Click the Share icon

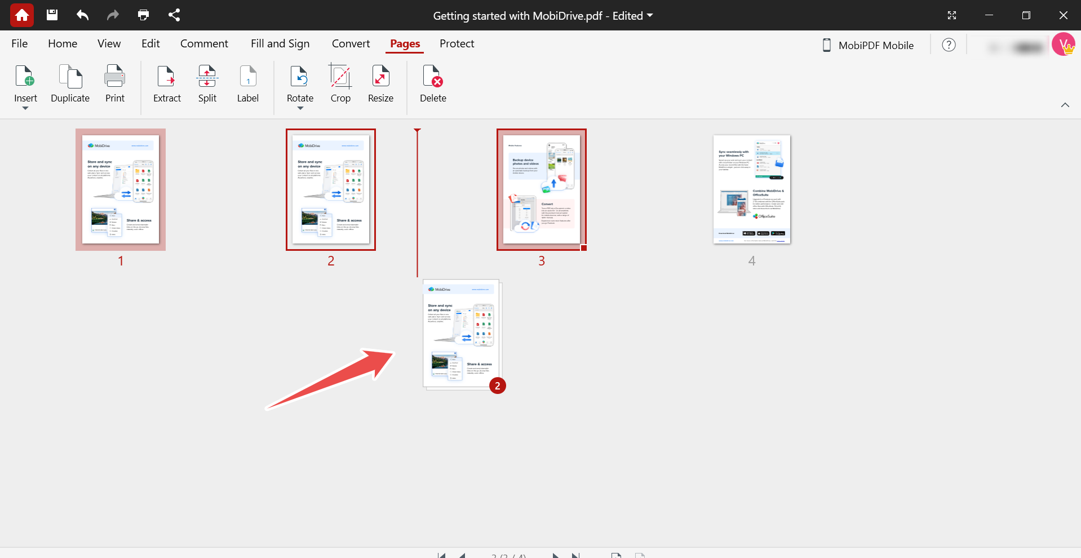[x=174, y=15]
